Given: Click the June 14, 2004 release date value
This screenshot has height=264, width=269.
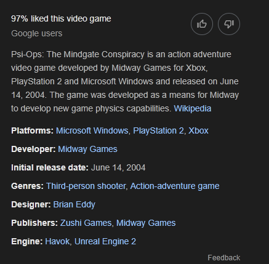Looking at the screenshot, I should pyautogui.click(x=118, y=167).
